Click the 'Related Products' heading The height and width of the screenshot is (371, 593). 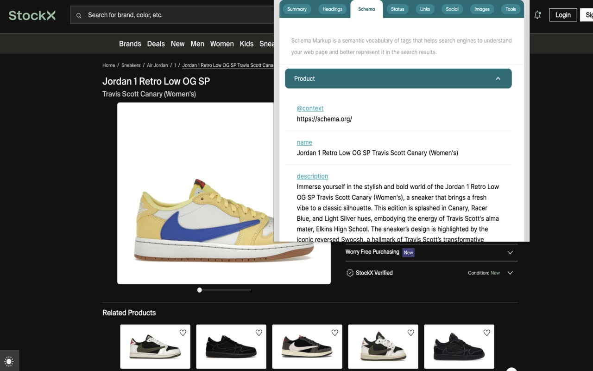click(x=129, y=313)
